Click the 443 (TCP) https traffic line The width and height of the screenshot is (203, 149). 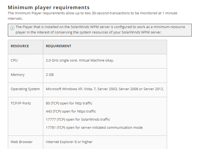(x=71, y=111)
